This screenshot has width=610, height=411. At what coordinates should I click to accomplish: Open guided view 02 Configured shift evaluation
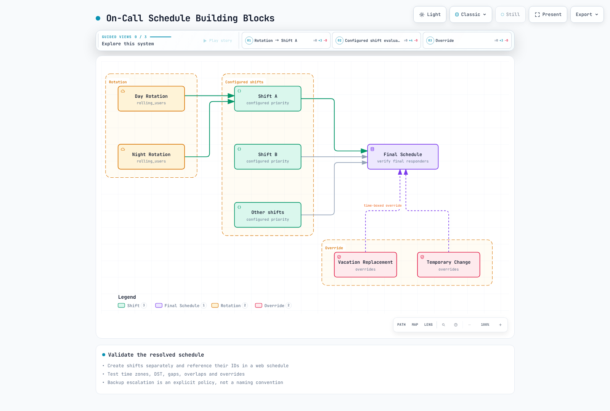pyautogui.click(x=376, y=40)
